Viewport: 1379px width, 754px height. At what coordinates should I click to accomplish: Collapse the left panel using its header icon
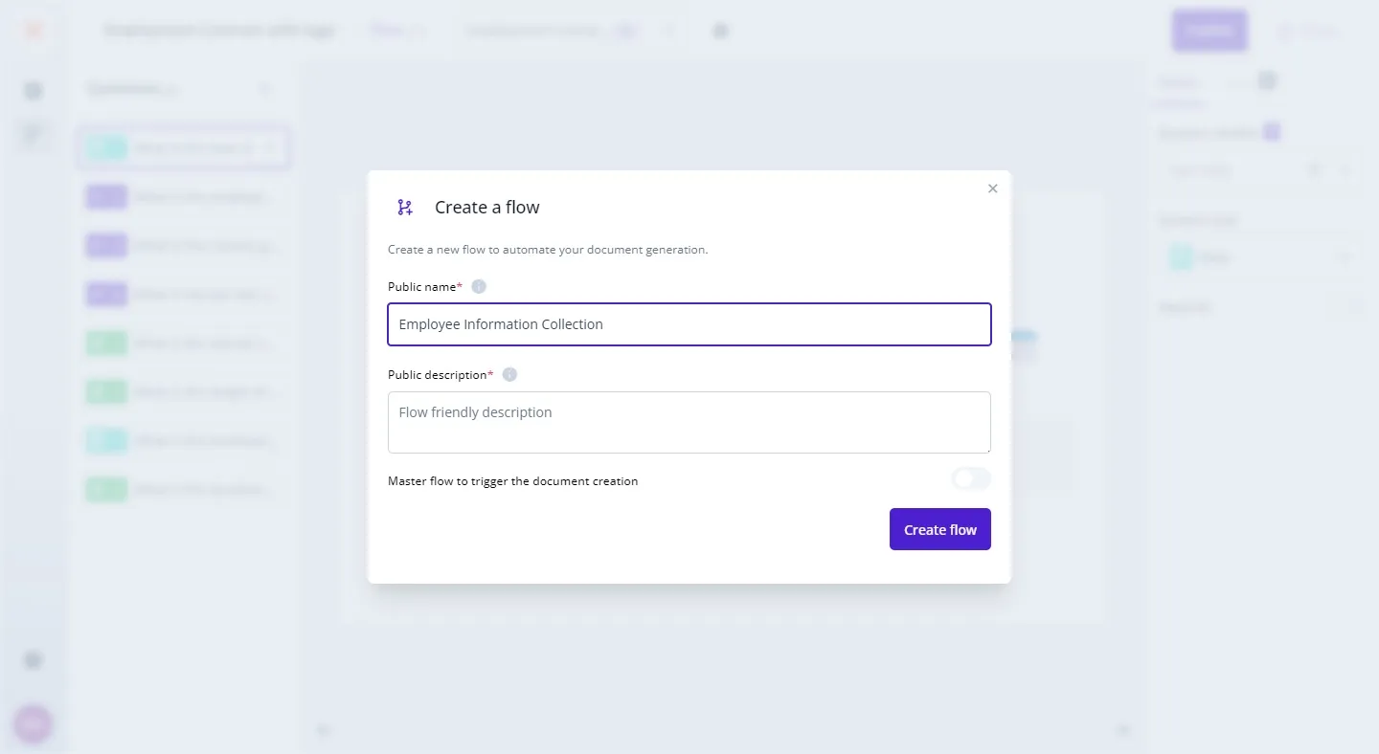264,89
